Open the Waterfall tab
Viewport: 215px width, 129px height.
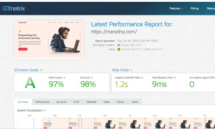(91, 102)
